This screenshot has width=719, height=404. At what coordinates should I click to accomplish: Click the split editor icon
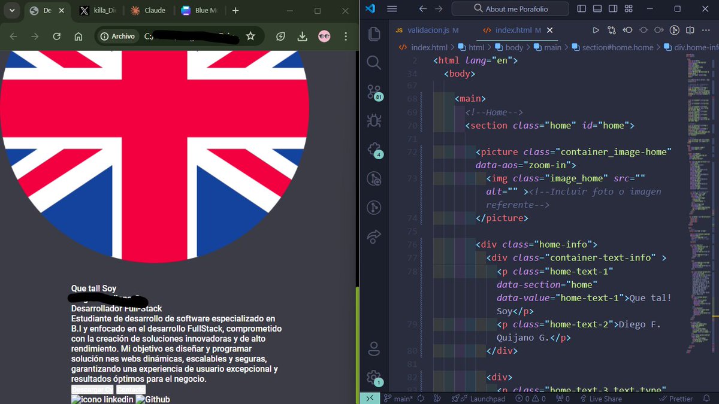coord(690,30)
